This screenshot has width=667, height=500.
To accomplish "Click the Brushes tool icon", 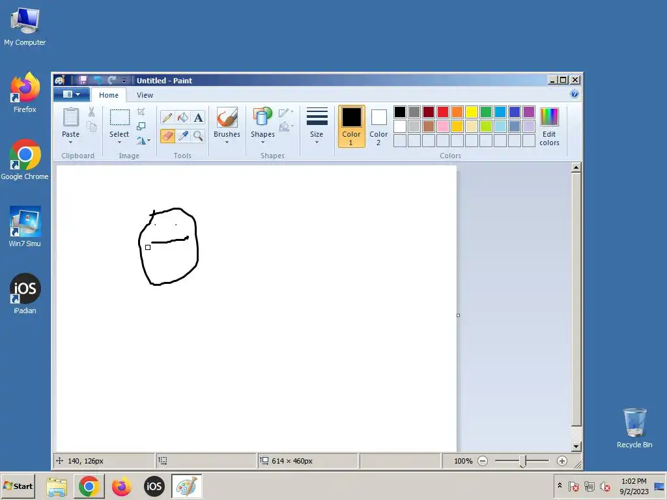I will [x=227, y=117].
